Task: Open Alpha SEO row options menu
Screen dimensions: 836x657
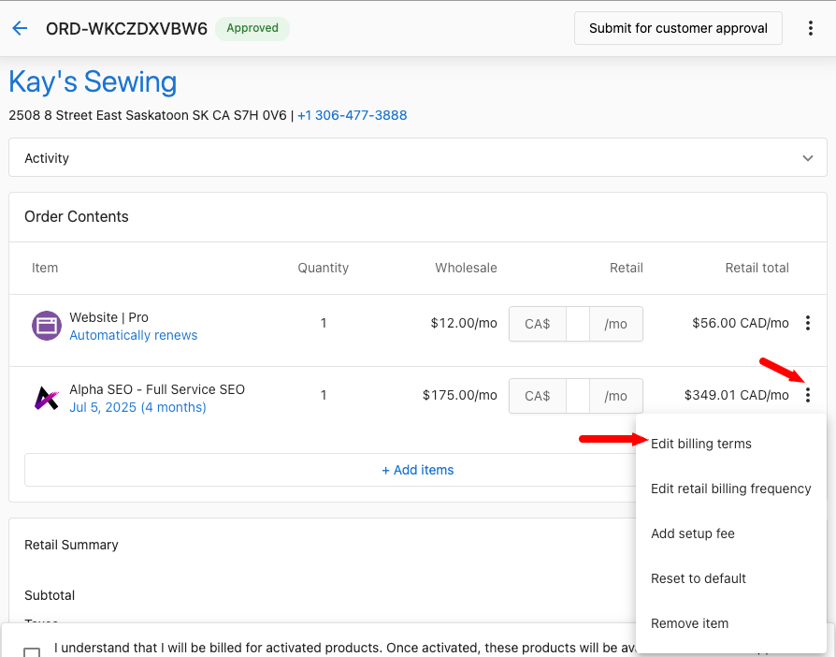Action: click(x=808, y=395)
